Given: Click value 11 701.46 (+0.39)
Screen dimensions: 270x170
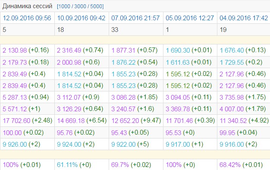Looking at the screenshot, I should tap(190, 120).
